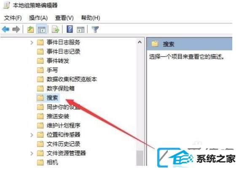
Task: Open Help via the question mark icon
Action: (x=70, y=29)
